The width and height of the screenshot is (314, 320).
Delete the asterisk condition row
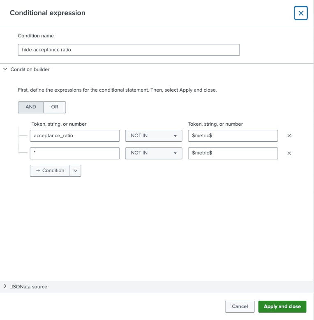coord(289,153)
